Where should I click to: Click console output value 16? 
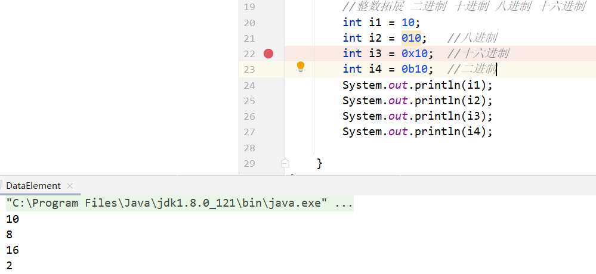coord(13,250)
